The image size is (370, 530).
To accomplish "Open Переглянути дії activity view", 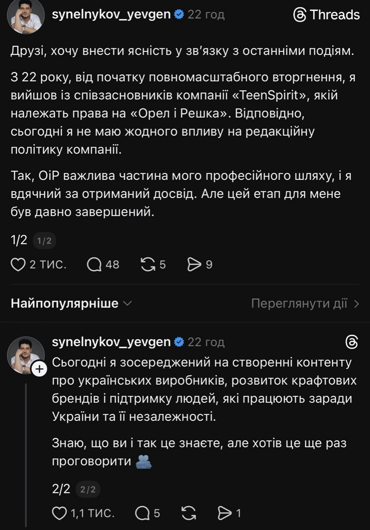I will click(305, 304).
